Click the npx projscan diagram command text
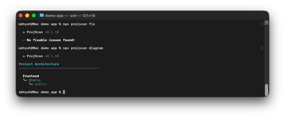The width and height of the screenshot is (285, 118). (x=83, y=48)
